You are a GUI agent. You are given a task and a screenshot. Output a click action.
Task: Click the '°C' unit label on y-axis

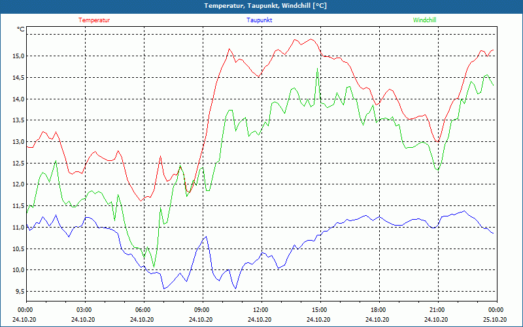(x=21, y=29)
